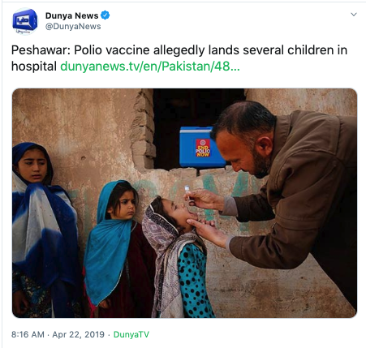Expand the tweet options chevron menu
The height and width of the screenshot is (348, 366).
tap(354, 15)
